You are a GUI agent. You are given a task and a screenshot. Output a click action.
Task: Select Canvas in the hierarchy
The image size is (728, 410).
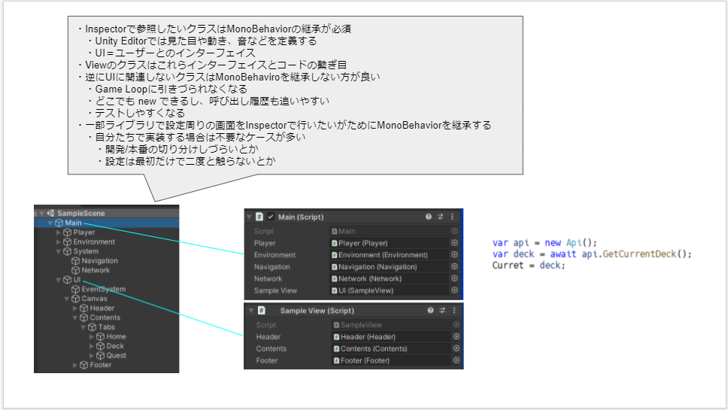coord(94,299)
